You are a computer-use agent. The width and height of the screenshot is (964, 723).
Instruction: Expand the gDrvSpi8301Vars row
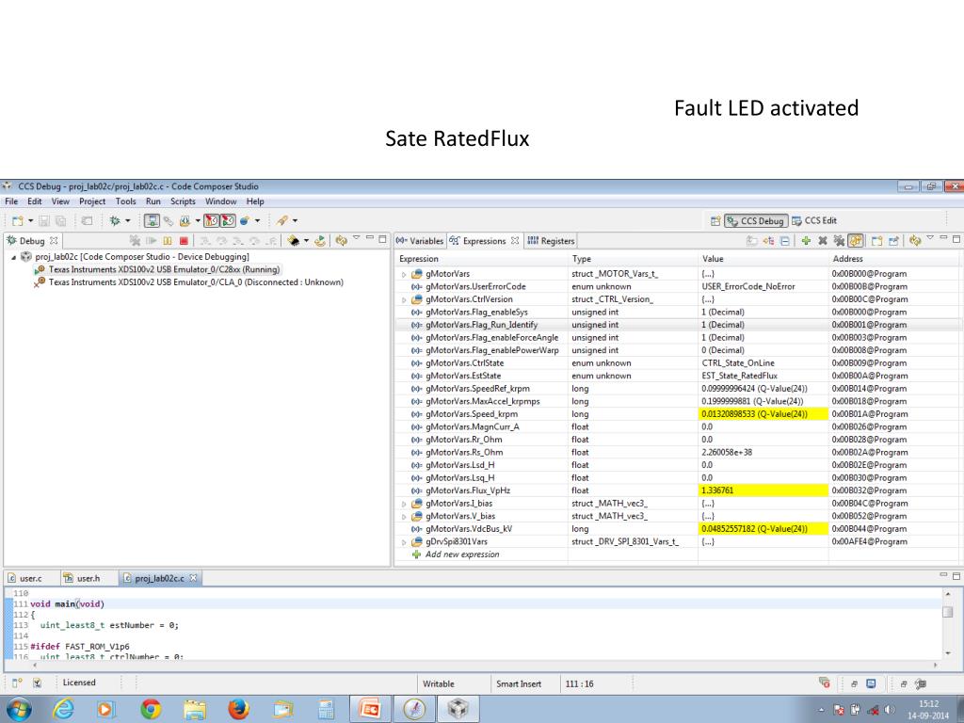[404, 542]
